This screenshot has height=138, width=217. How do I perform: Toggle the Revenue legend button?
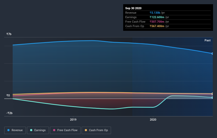(x=15, y=130)
